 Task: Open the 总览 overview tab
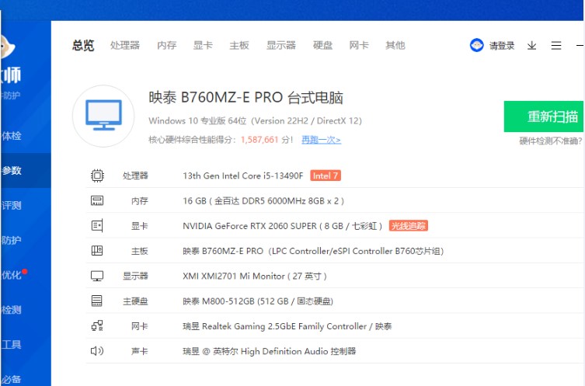click(83, 46)
